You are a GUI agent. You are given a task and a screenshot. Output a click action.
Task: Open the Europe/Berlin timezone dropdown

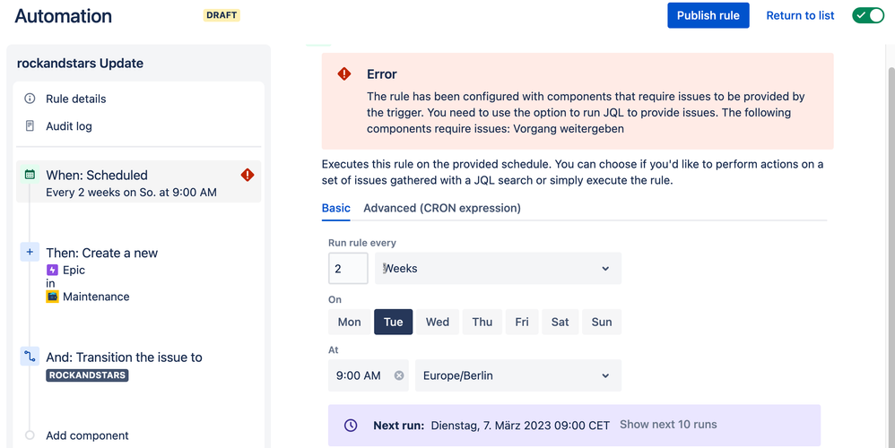point(518,375)
